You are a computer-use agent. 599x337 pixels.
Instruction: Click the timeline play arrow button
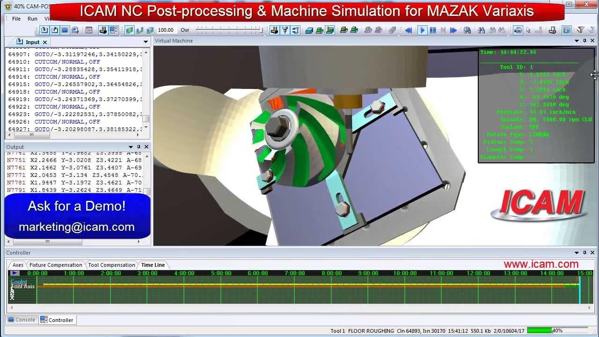pyautogui.click(x=15, y=273)
